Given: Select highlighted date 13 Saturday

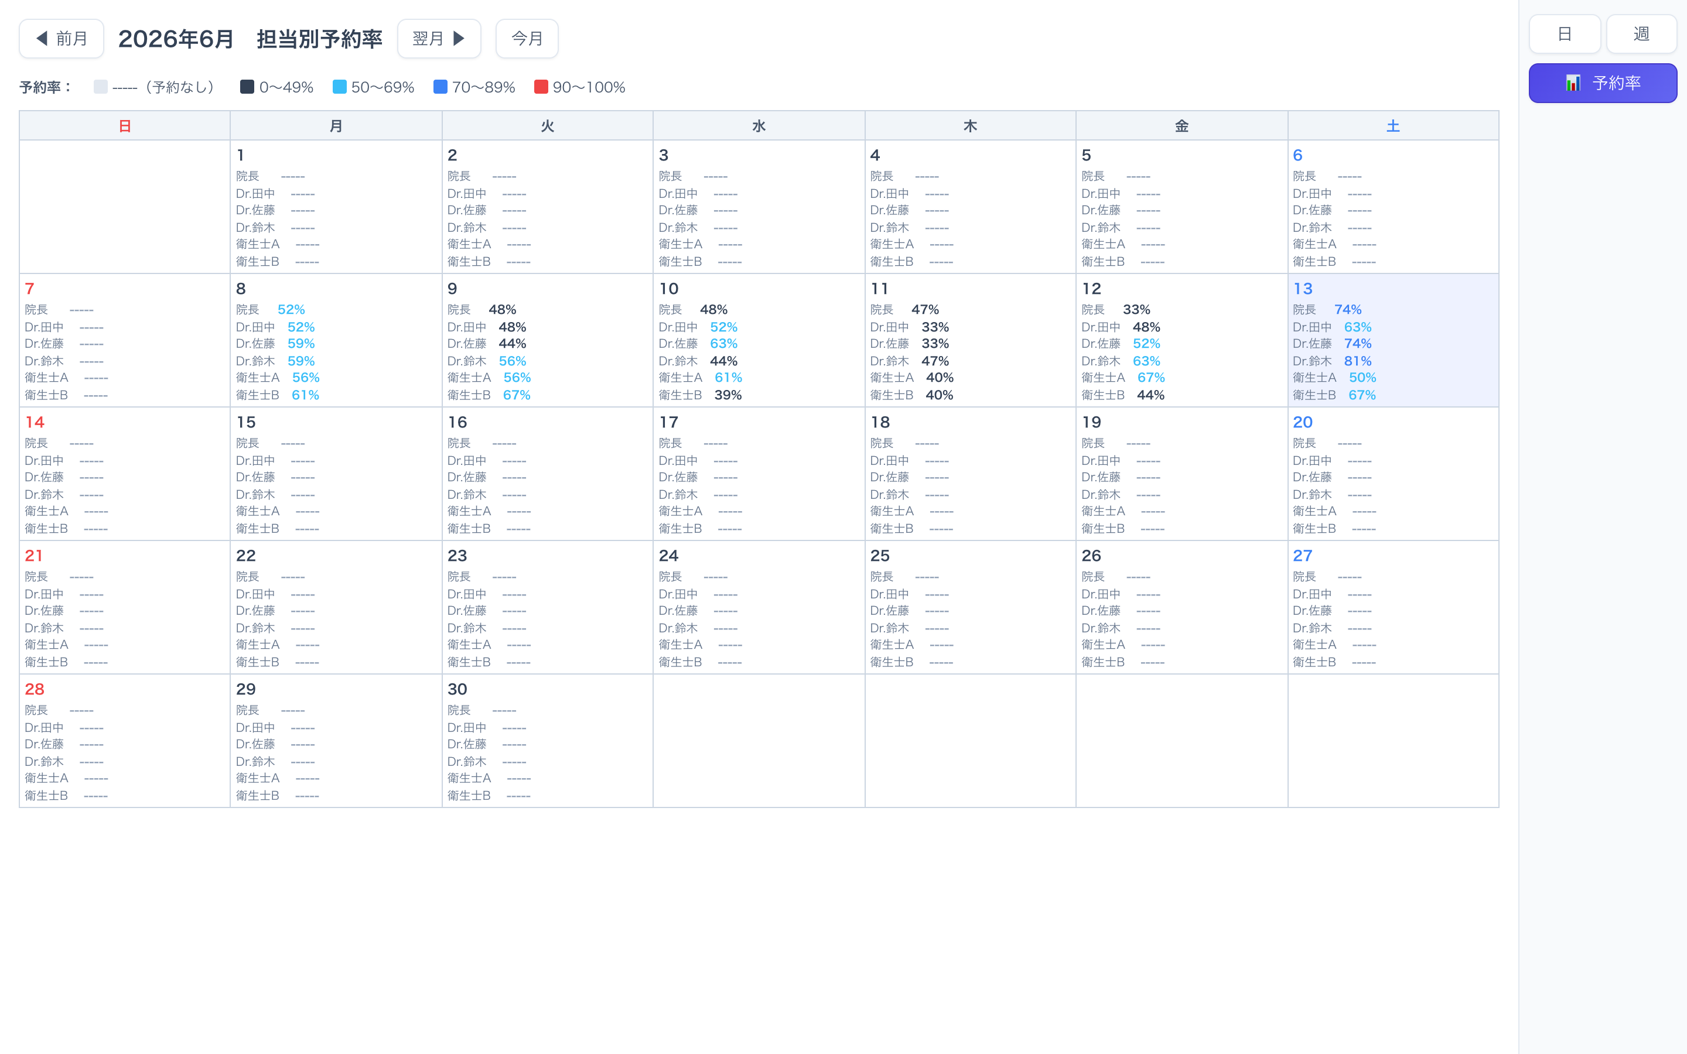Looking at the screenshot, I should (x=1393, y=340).
